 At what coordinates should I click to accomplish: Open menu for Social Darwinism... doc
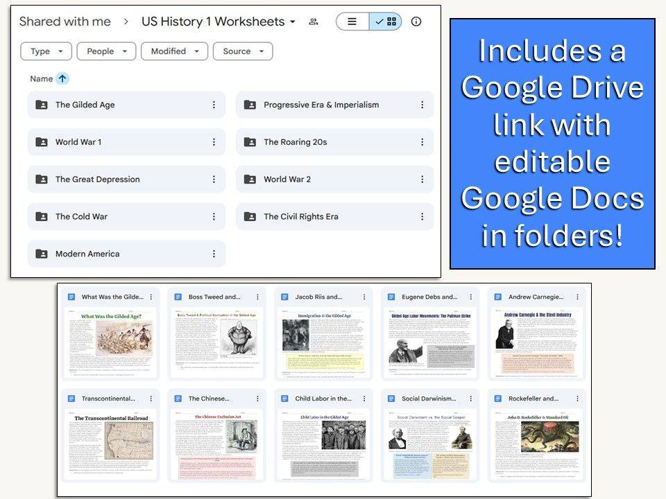pos(470,399)
